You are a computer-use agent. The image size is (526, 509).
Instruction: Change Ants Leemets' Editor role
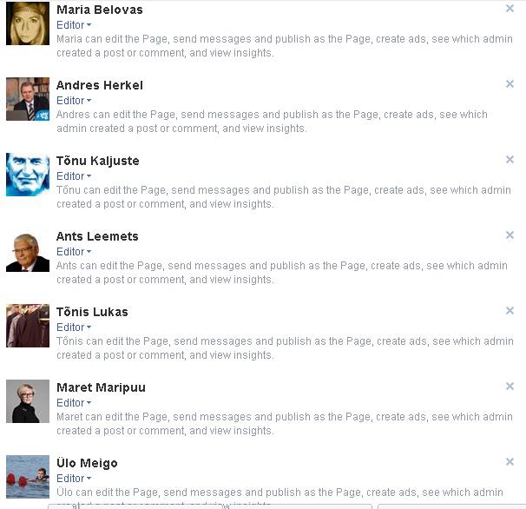click(74, 252)
